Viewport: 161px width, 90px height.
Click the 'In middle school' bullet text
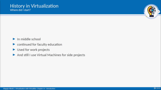tap(29, 39)
